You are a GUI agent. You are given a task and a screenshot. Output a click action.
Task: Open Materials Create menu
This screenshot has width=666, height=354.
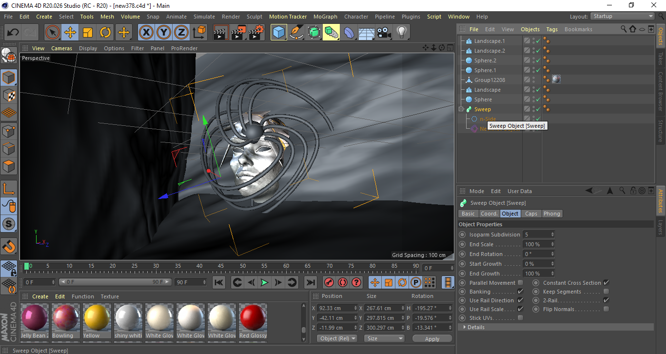point(40,296)
